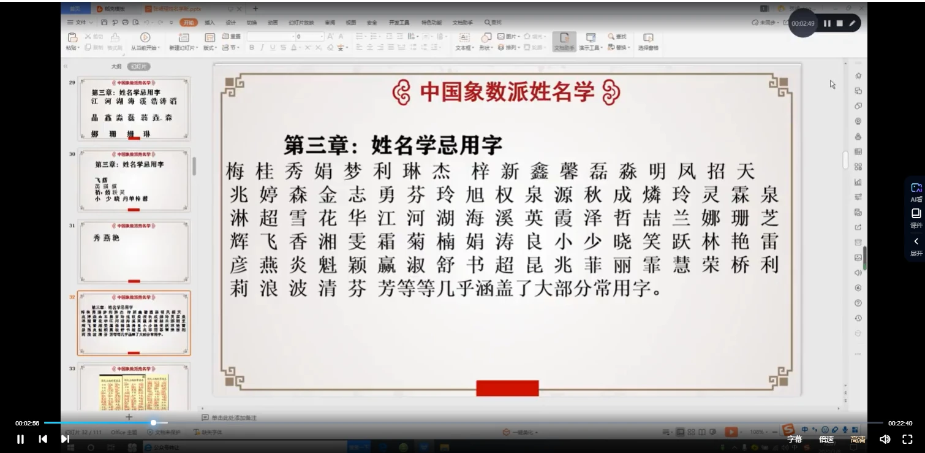Open the 课件 courseware panel
925x453 pixels.
[x=916, y=218]
